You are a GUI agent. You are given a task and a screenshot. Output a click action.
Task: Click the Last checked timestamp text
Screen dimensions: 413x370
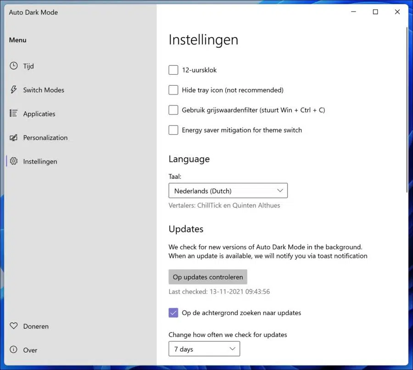pyautogui.click(x=219, y=292)
